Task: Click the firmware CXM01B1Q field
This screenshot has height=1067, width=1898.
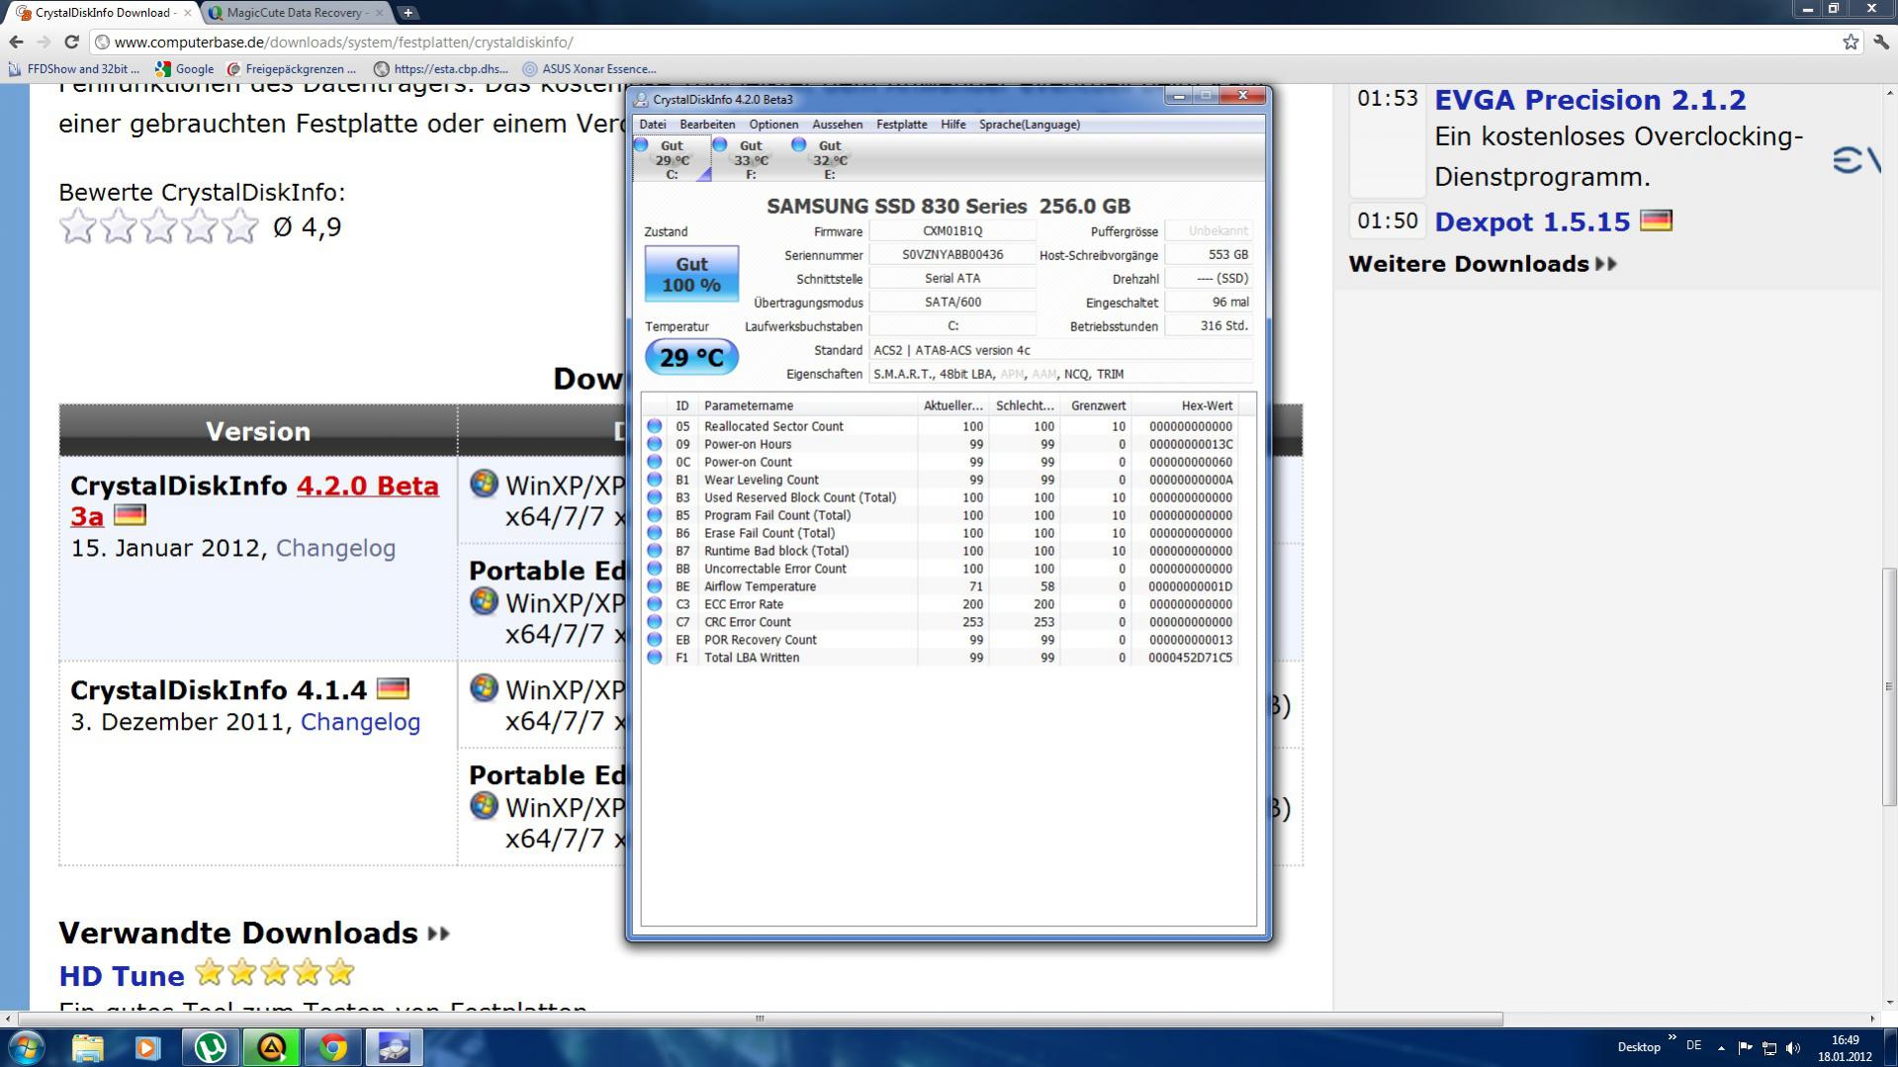Action: 952,231
